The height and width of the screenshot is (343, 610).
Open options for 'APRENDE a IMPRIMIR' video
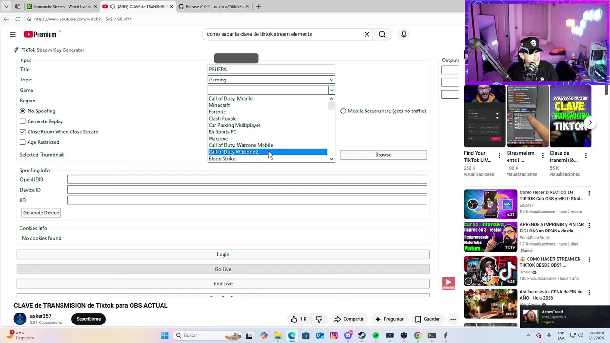pyautogui.click(x=589, y=226)
